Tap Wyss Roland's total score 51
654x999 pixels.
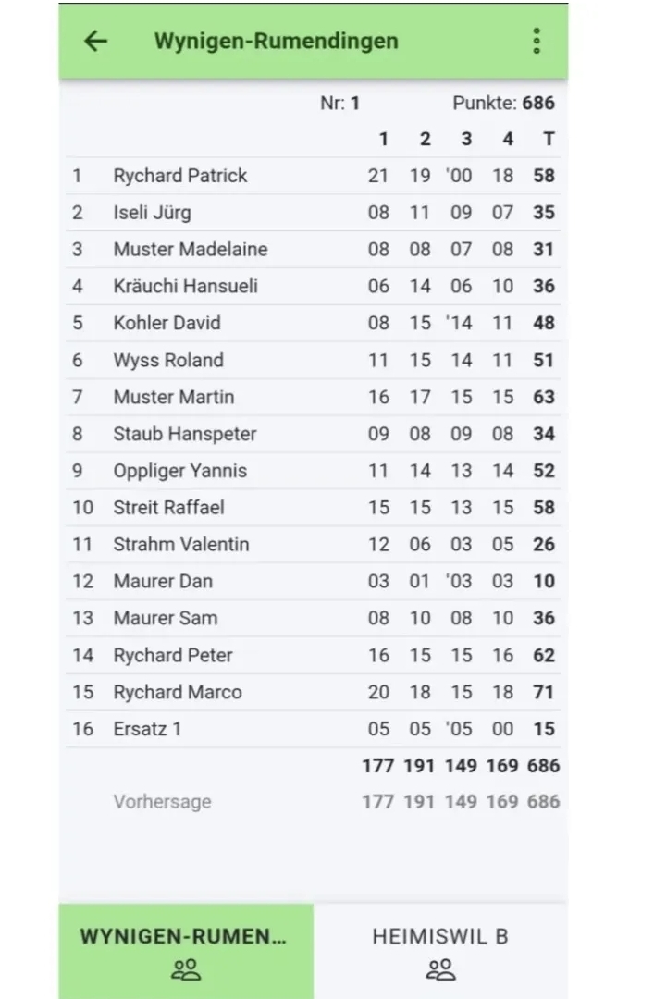544,361
